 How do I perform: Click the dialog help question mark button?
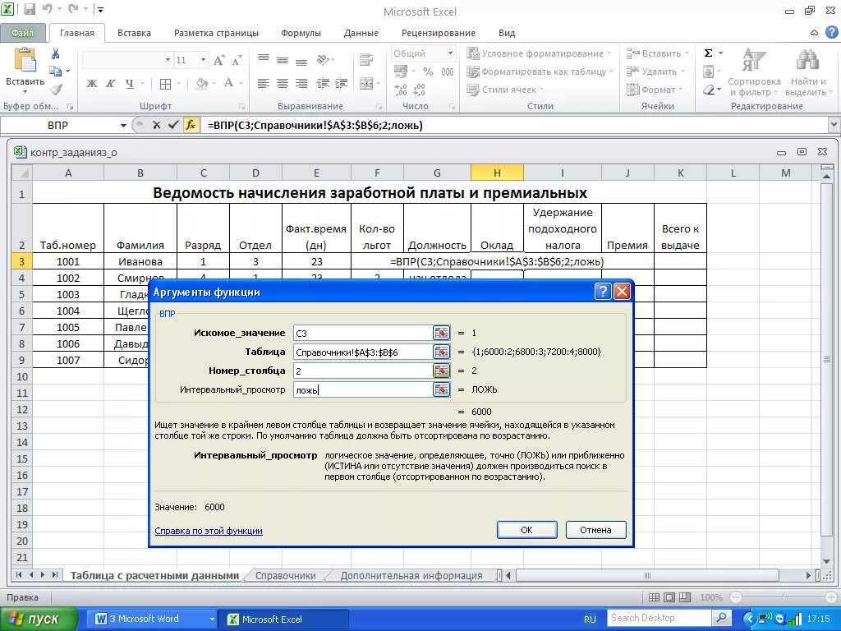coord(603,292)
